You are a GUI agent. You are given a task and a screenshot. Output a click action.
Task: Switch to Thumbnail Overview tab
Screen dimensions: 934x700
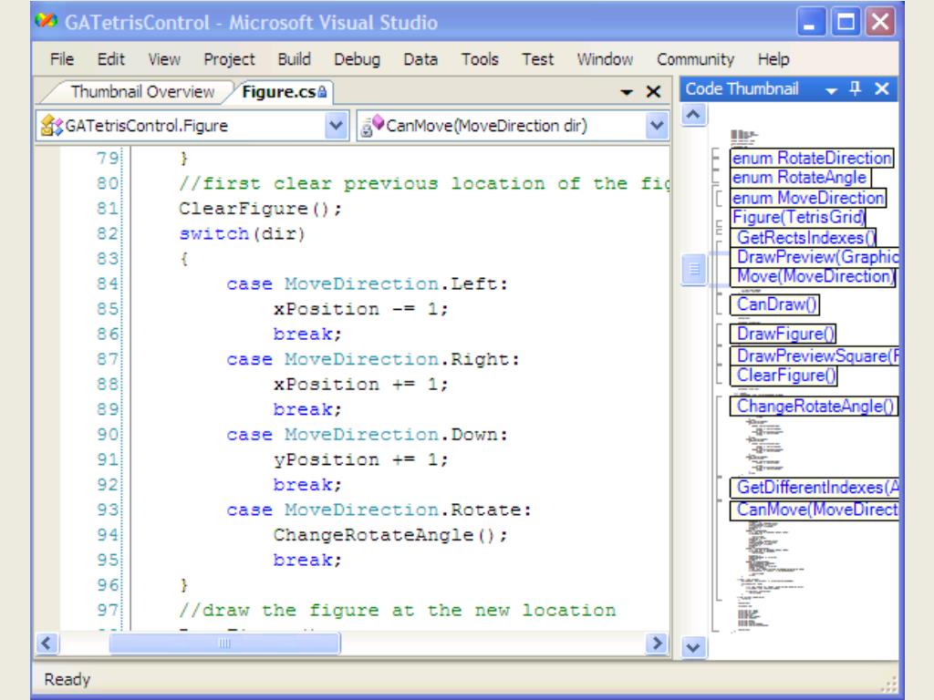coord(142,92)
